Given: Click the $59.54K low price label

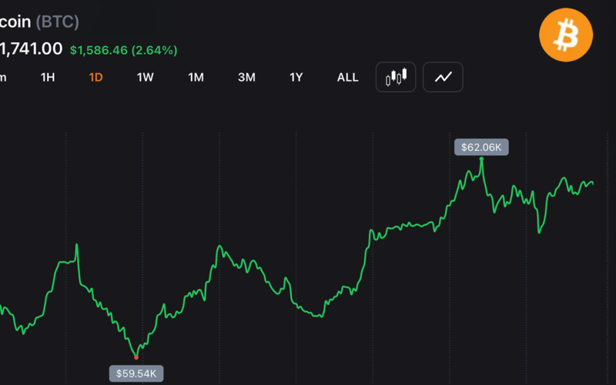Looking at the screenshot, I should click(x=136, y=373).
